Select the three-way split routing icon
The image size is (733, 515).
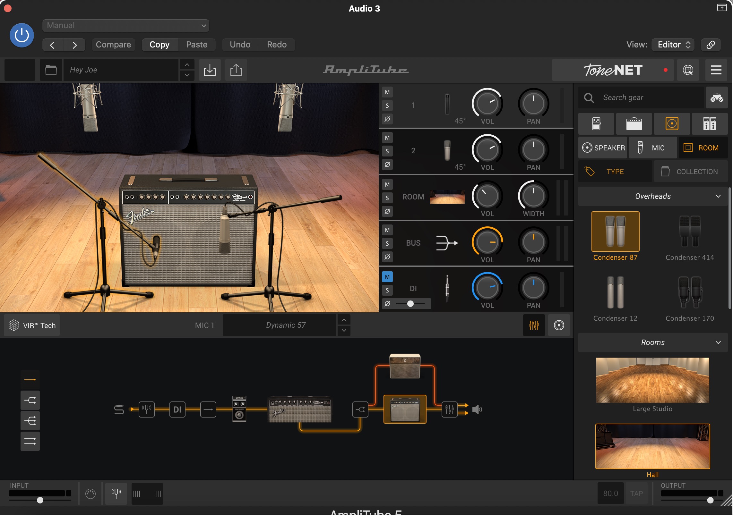[x=30, y=421]
